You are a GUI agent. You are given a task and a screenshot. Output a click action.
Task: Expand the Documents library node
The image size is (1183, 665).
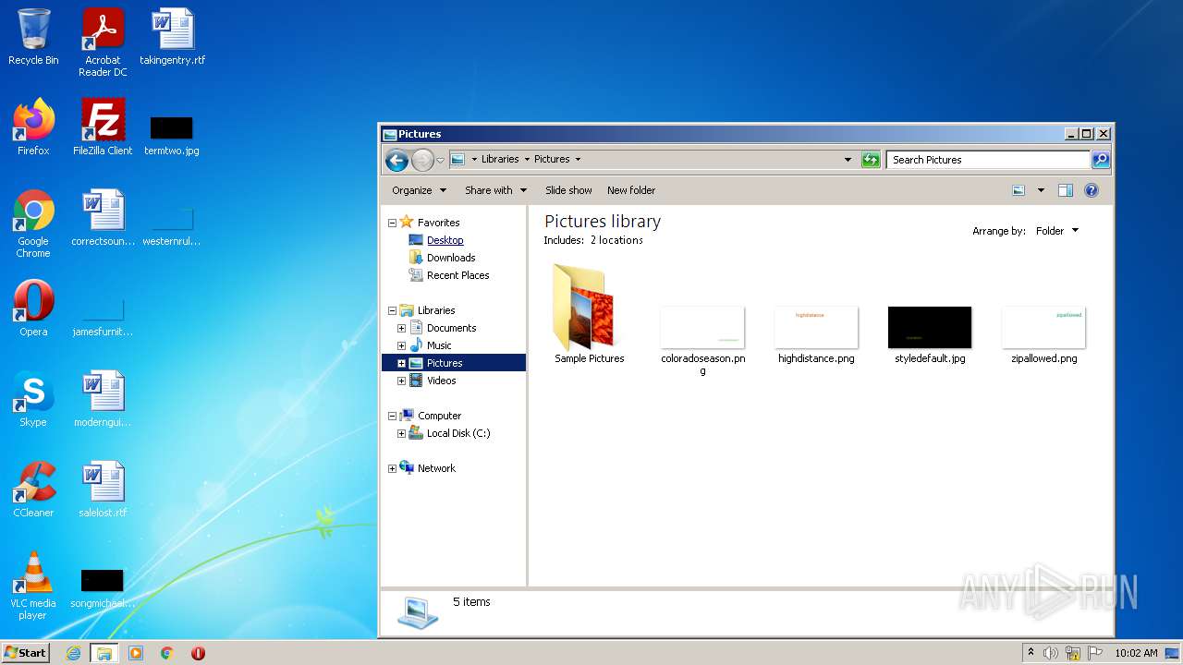401,328
